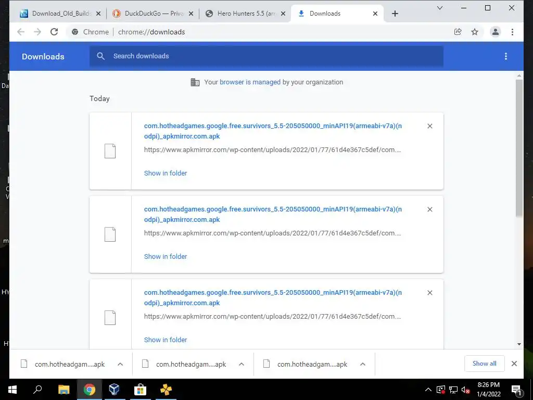Share this page using toolbar icon

(x=458, y=32)
